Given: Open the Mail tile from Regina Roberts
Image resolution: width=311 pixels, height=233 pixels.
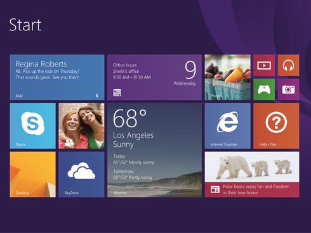Looking at the screenshot, I should (x=57, y=77).
